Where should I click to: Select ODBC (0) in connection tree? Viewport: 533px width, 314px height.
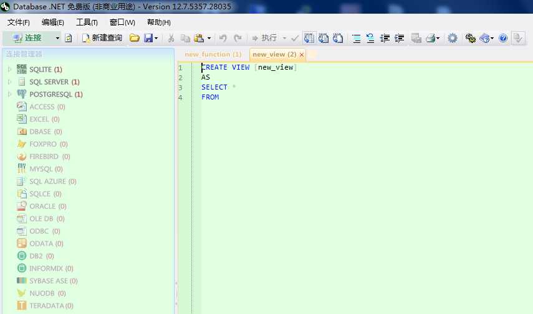coord(45,231)
